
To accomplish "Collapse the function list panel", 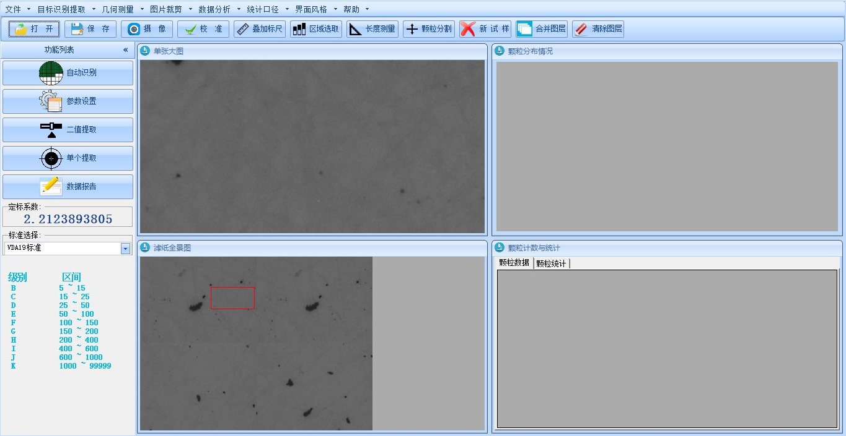I will [x=125, y=50].
